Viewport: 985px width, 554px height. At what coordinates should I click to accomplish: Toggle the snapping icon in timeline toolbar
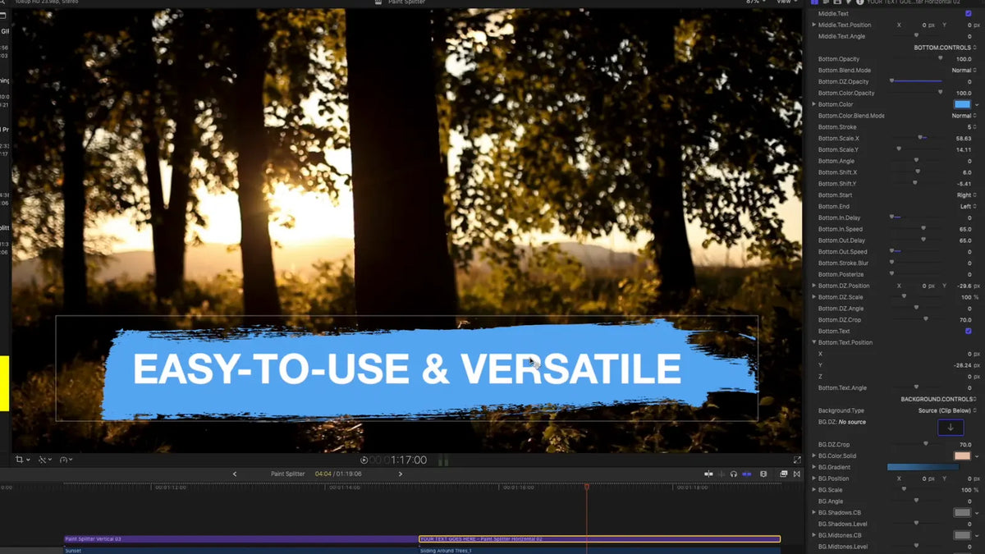747,474
